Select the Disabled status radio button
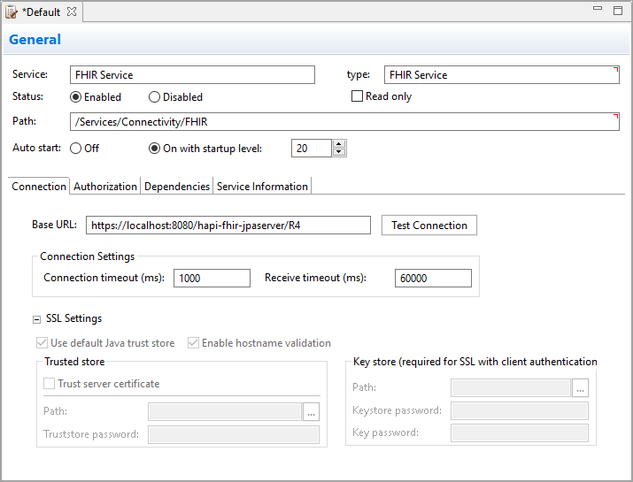The image size is (633, 482). pyautogui.click(x=154, y=97)
